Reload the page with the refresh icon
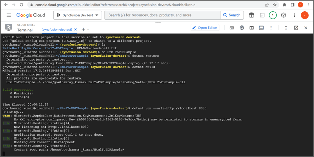 (x=21, y=5)
